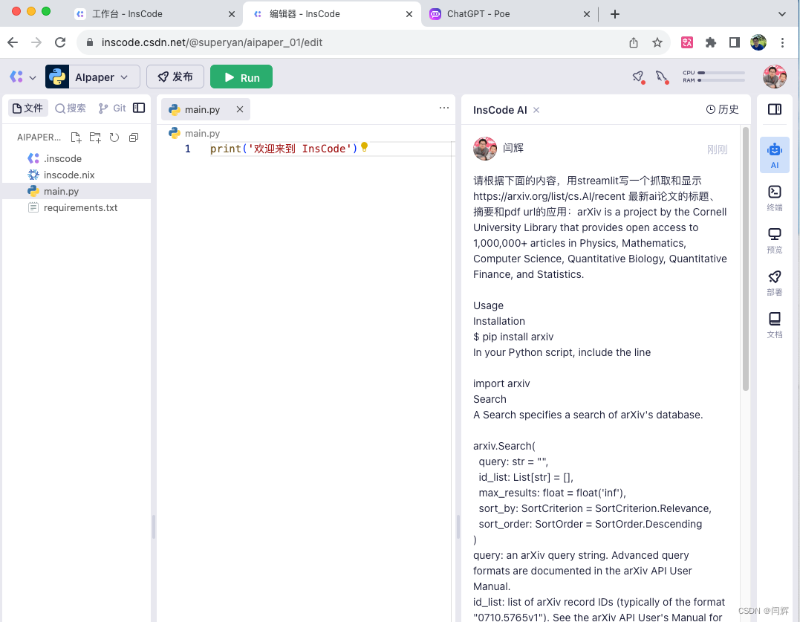Click the lightbulb hint in code line
This screenshot has height=622, width=800.
click(x=364, y=147)
